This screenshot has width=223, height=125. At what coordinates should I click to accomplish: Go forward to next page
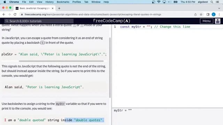(x=9, y=15)
